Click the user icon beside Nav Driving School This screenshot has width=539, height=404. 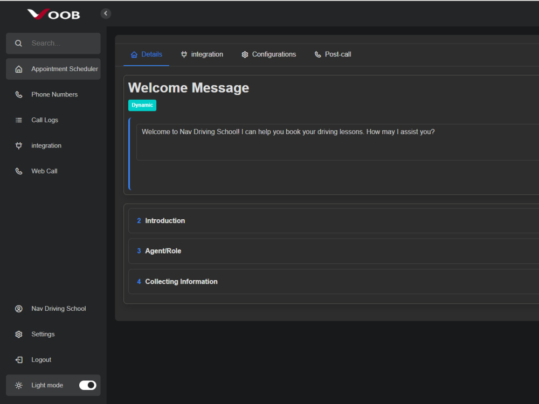coord(18,309)
